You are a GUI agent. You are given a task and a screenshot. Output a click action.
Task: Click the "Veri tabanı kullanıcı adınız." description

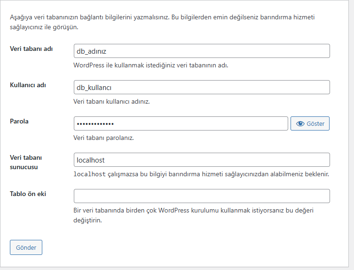coord(111,102)
